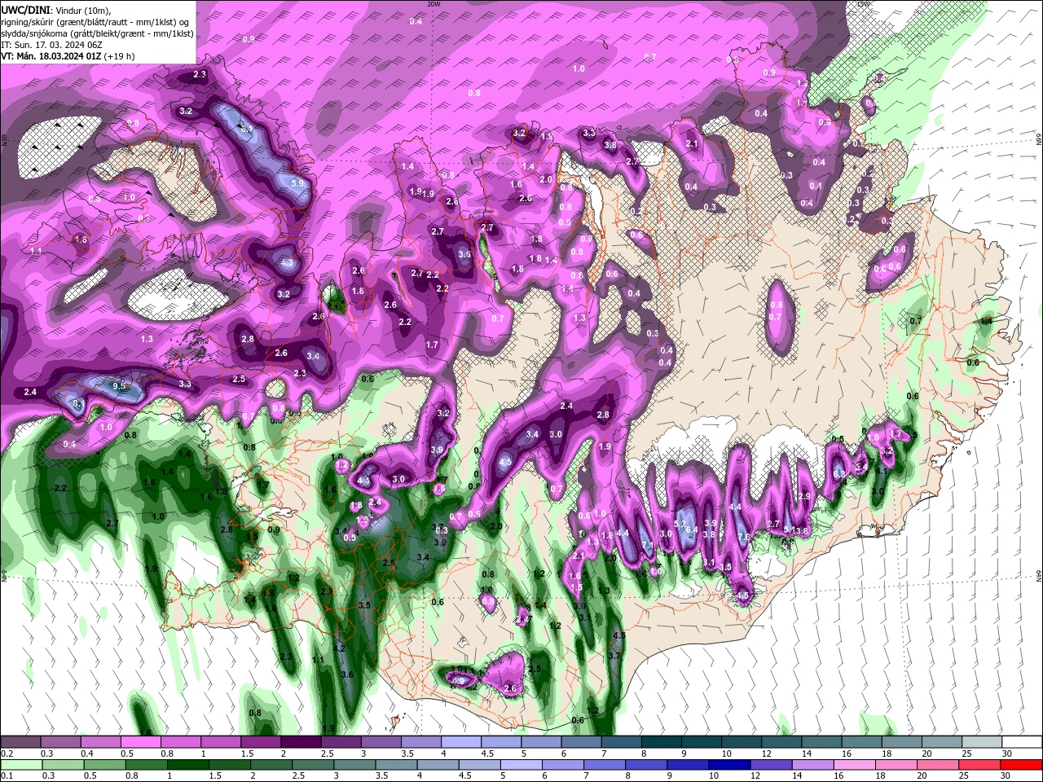Screen dimensions: 1043x782
Task: Click the dark blue lower legend swatch for 10
Action: pos(731,765)
